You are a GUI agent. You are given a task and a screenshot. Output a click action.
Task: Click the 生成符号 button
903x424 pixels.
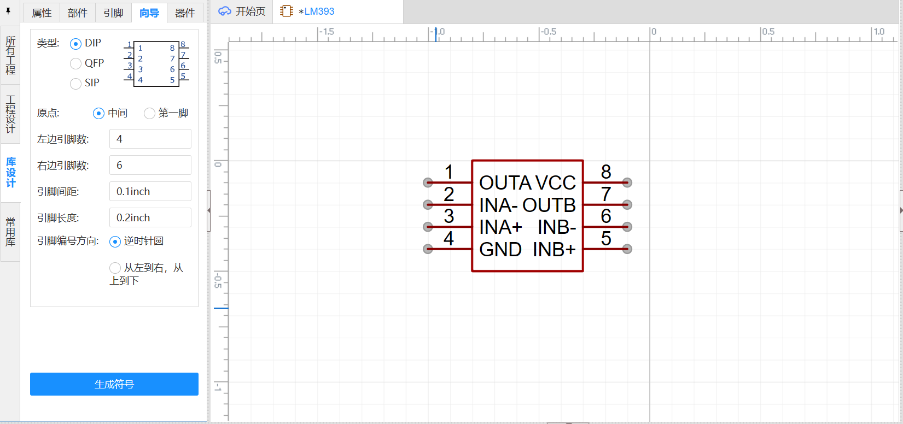[x=114, y=384]
